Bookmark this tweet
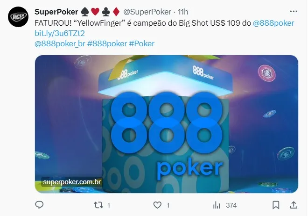This screenshot has height=216, width=308. pos(276,205)
